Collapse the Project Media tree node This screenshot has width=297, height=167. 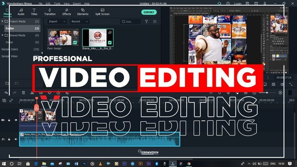(2, 21)
